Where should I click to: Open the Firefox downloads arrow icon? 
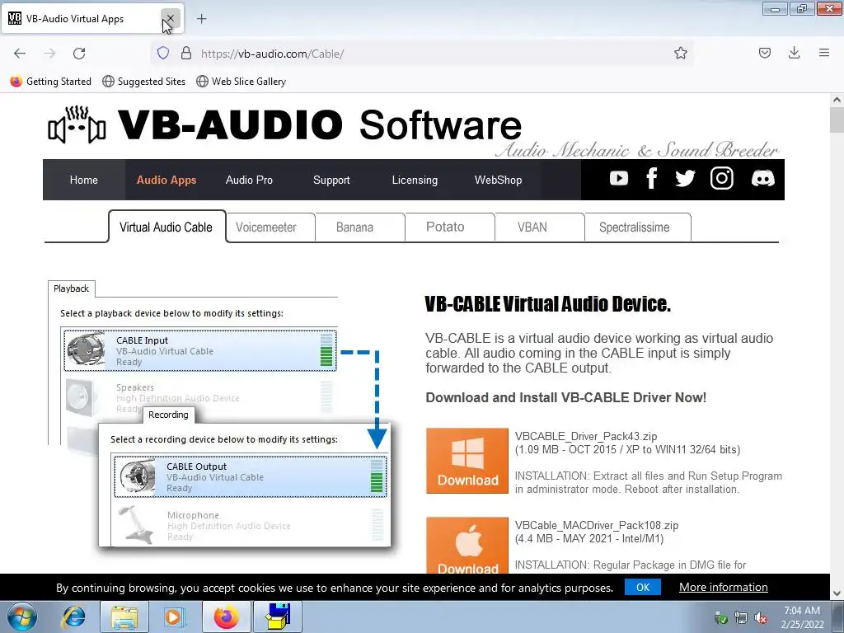click(x=794, y=53)
